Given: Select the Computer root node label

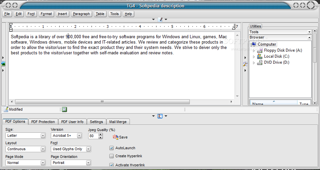Looking at the screenshot, I should tap(267, 44).
